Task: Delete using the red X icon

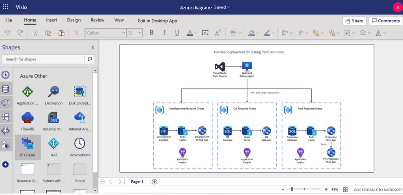Action: point(76,32)
